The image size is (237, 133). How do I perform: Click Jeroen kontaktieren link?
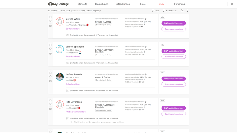coord(73,56)
